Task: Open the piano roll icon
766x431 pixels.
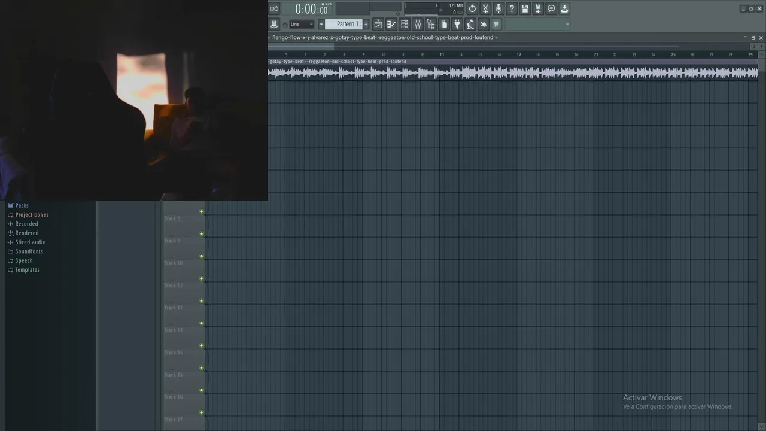Action: tap(391, 24)
